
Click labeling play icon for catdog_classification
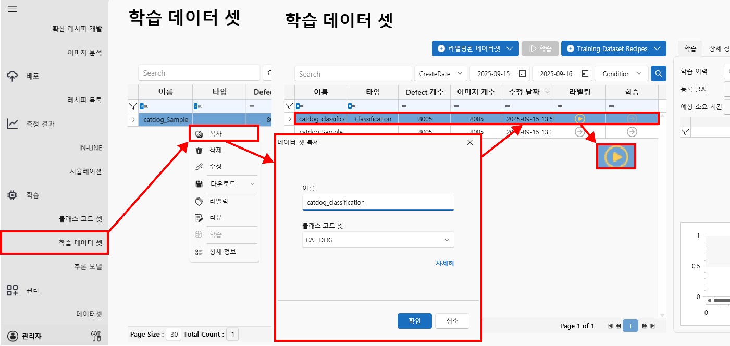(x=579, y=119)
